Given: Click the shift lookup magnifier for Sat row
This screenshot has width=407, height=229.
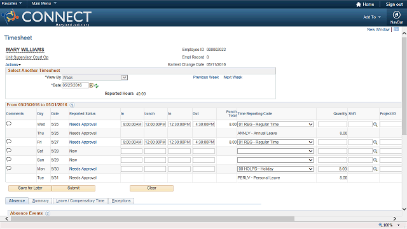Looking at the screenshot, I should coord(375,151).
